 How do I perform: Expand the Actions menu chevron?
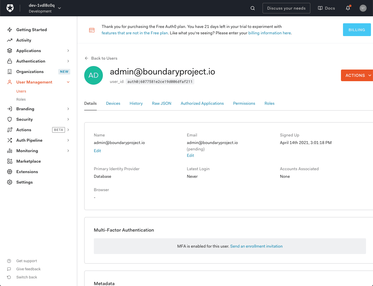pyautogui.click(x=68, y=130)
